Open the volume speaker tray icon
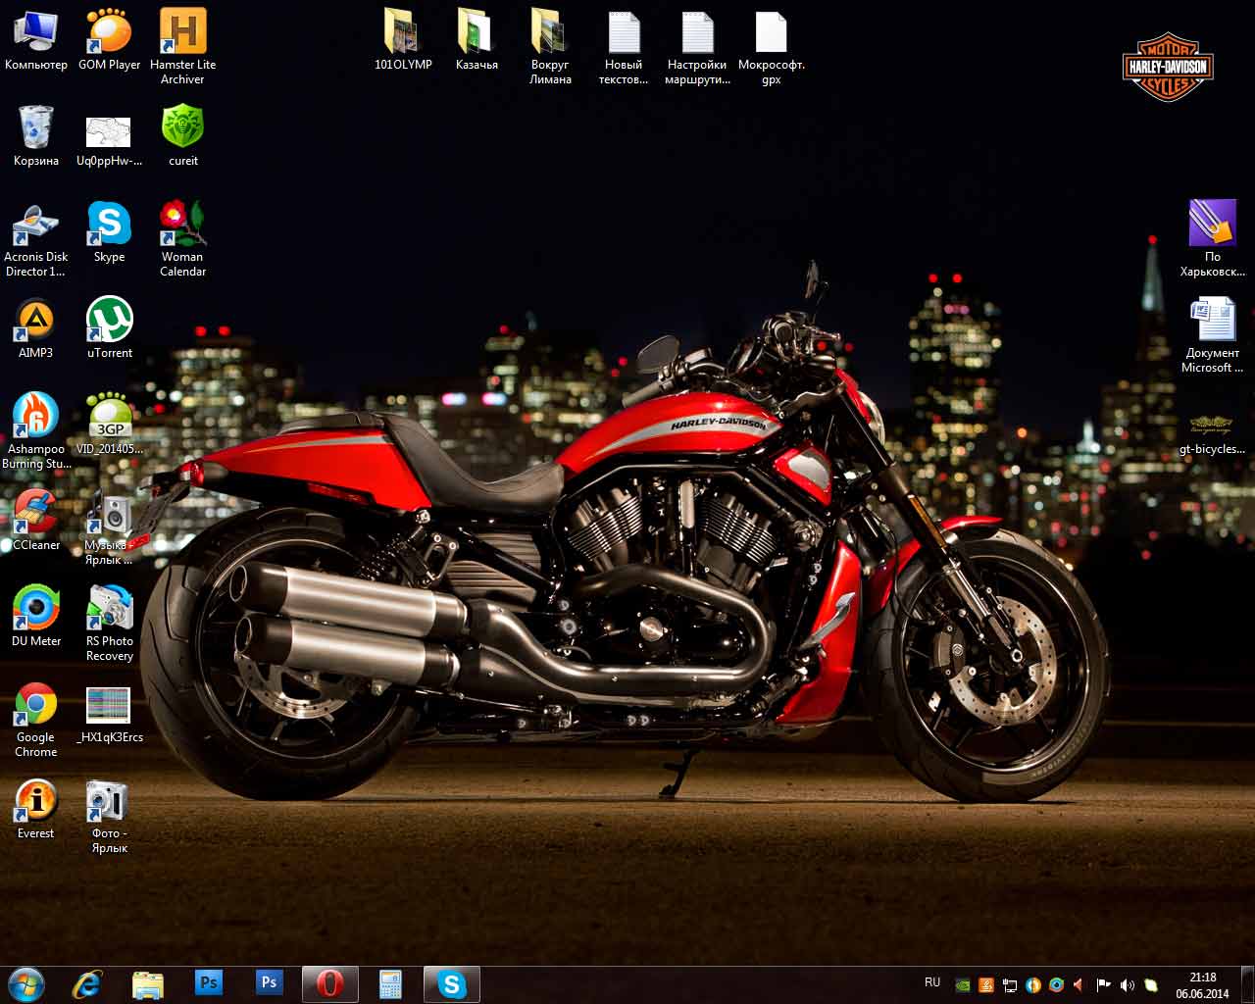1255x1004 pixels. [1128, 984]
